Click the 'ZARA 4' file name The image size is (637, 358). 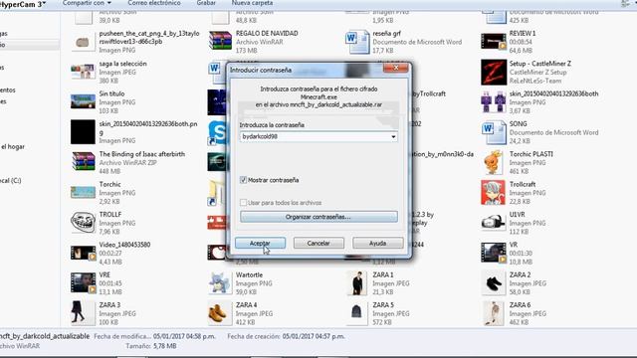coord(246,305)
